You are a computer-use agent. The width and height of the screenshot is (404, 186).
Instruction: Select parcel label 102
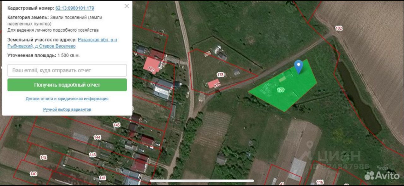[338, 28]
